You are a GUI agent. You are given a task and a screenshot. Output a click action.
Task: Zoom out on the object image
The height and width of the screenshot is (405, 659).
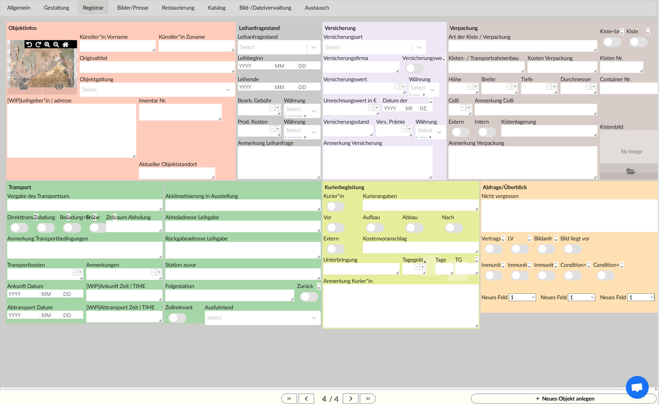56,44
